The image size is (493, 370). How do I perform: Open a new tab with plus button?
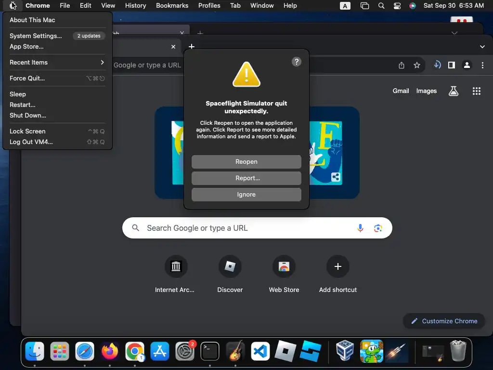[x=192, y=47]
